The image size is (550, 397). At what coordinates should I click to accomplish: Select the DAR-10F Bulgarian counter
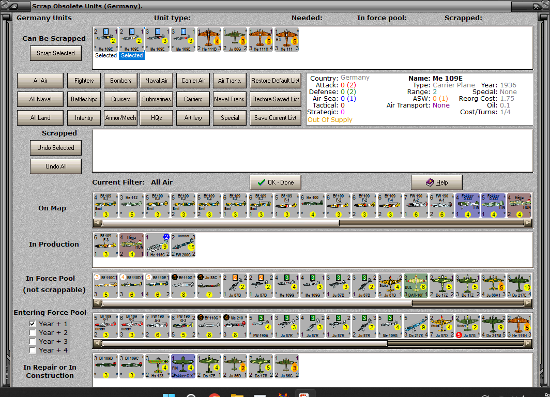coord(416,286)
